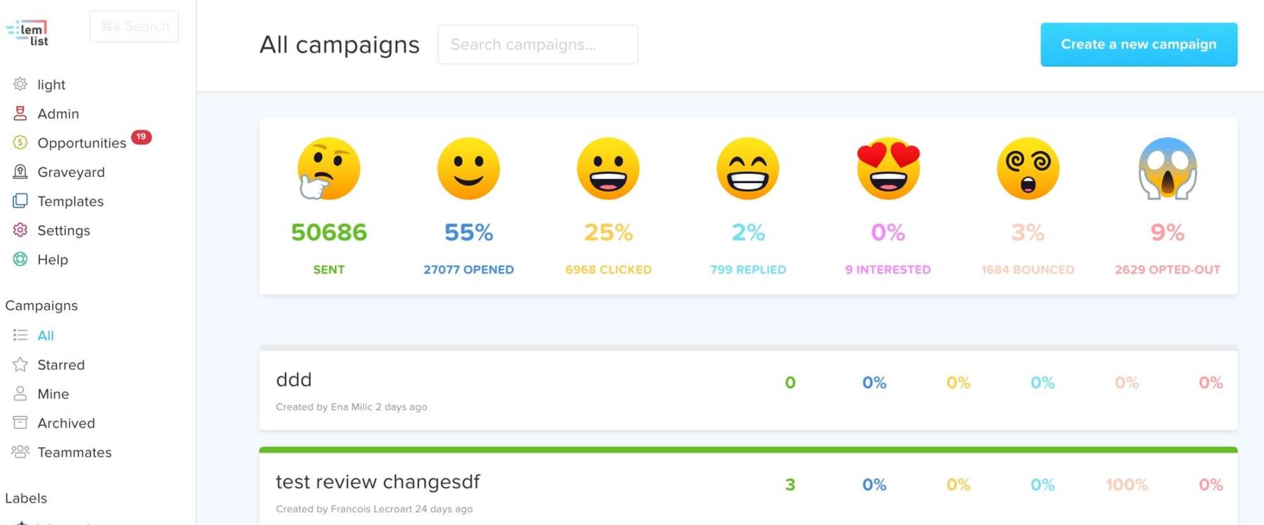This screenshot has height=525, width=1264.
Task: Click the Help lifebuoy icon
Action: click(x=20, y=259)
